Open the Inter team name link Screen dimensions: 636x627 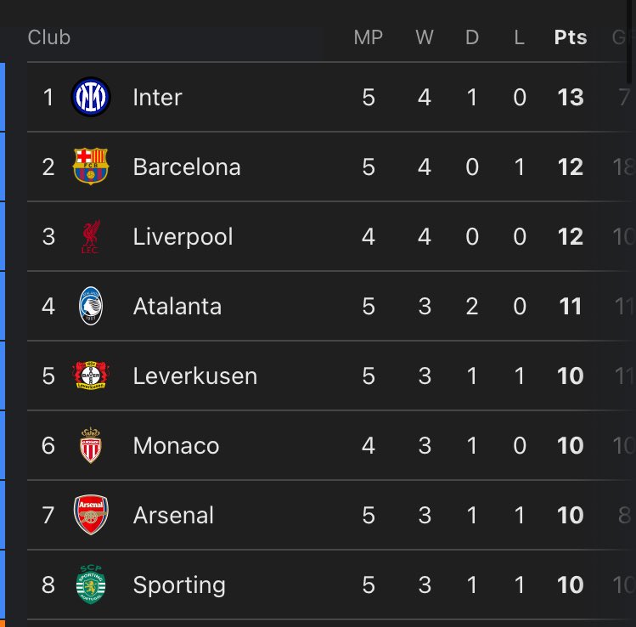[x=157, y=98]
